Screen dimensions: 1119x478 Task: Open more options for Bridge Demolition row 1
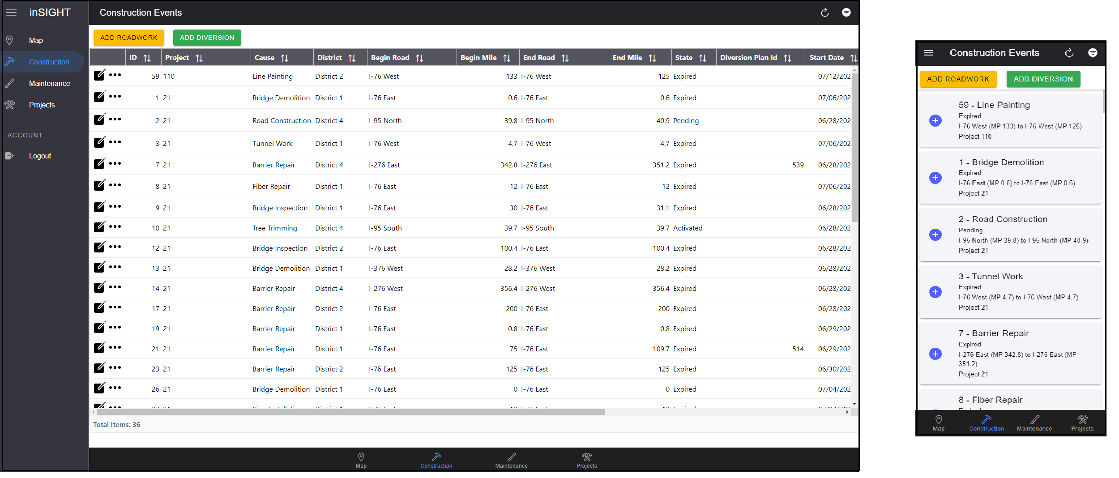(115, 96)
